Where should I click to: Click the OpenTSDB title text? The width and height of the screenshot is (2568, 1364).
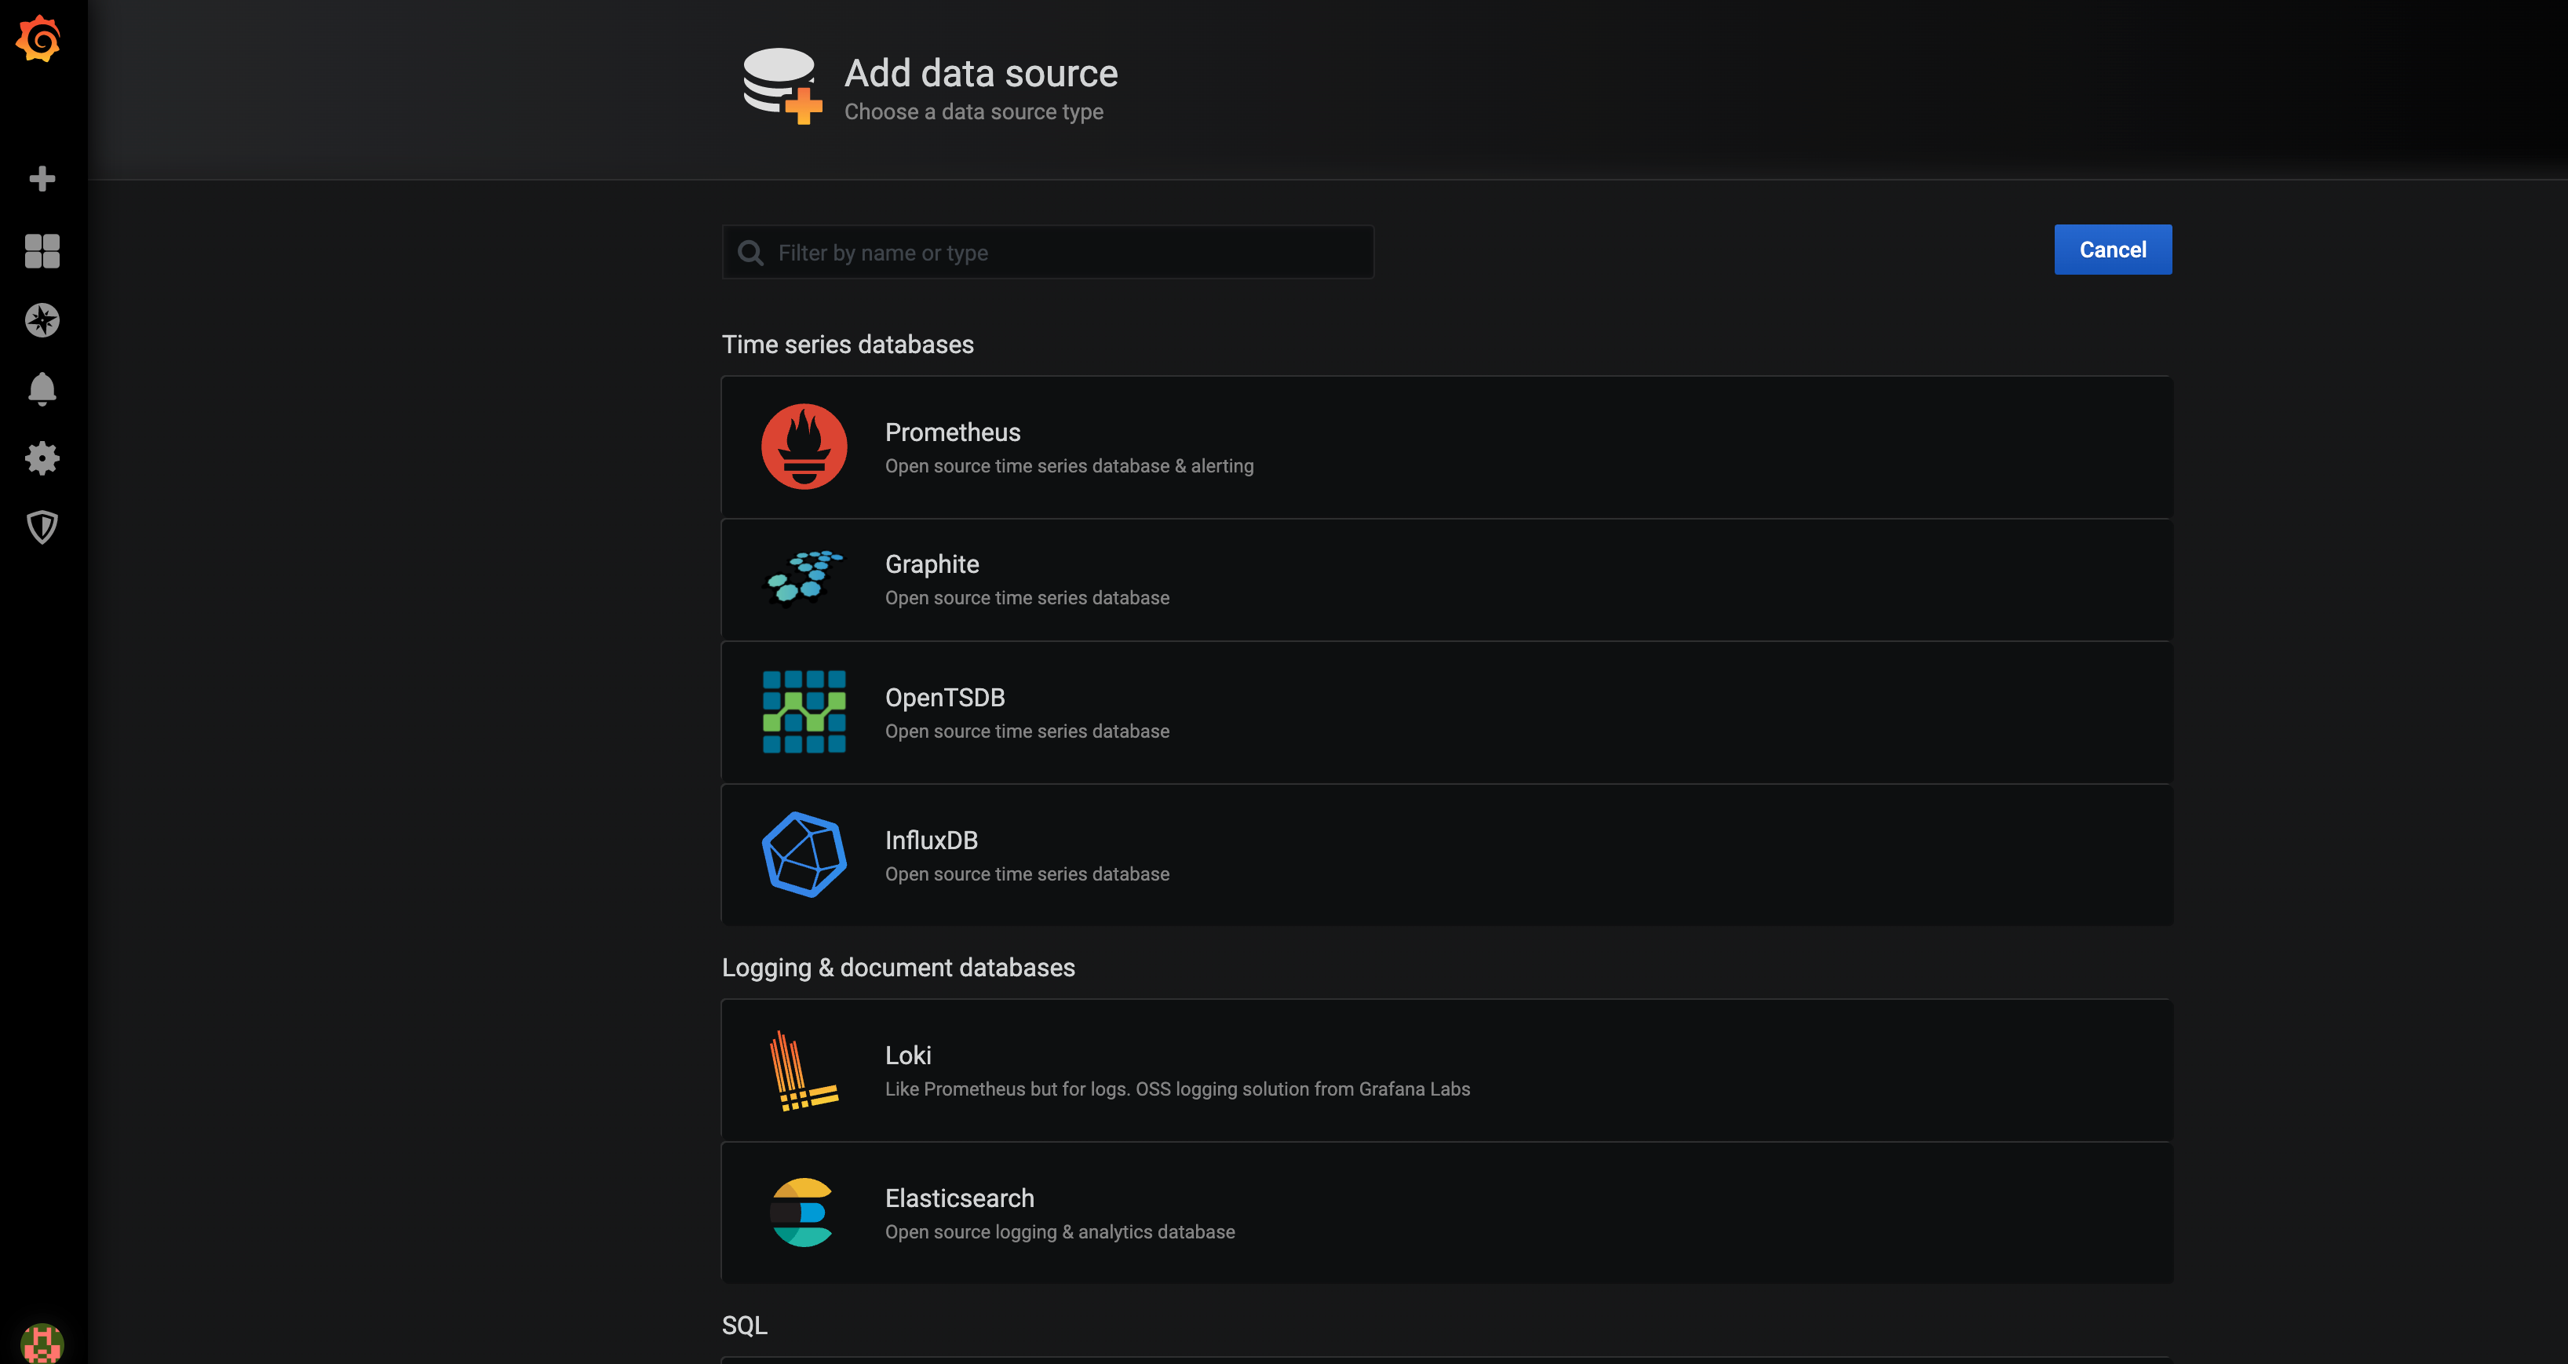[x=944, y=697]
